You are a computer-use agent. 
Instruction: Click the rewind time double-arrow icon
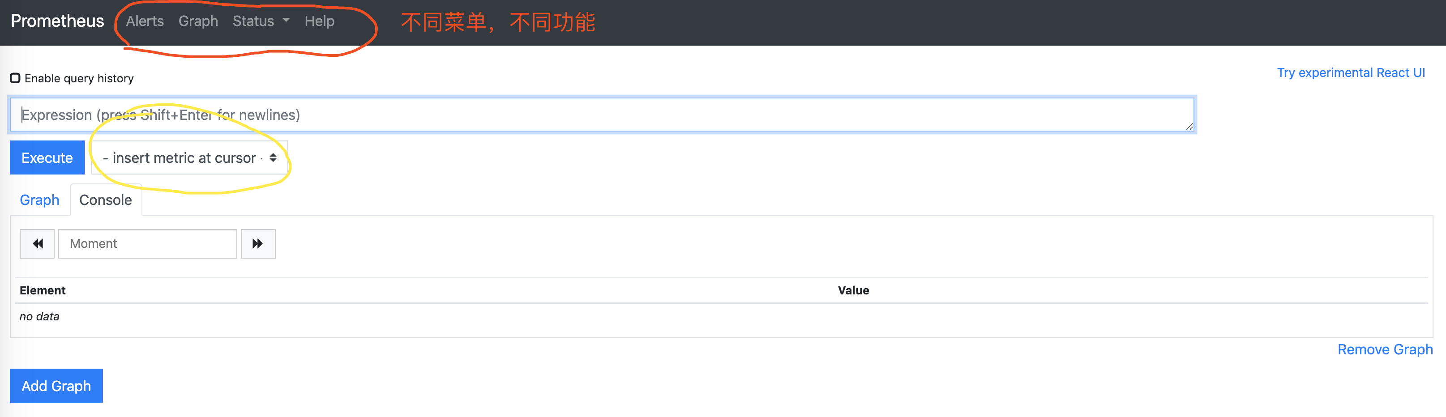tap(38, 243)
